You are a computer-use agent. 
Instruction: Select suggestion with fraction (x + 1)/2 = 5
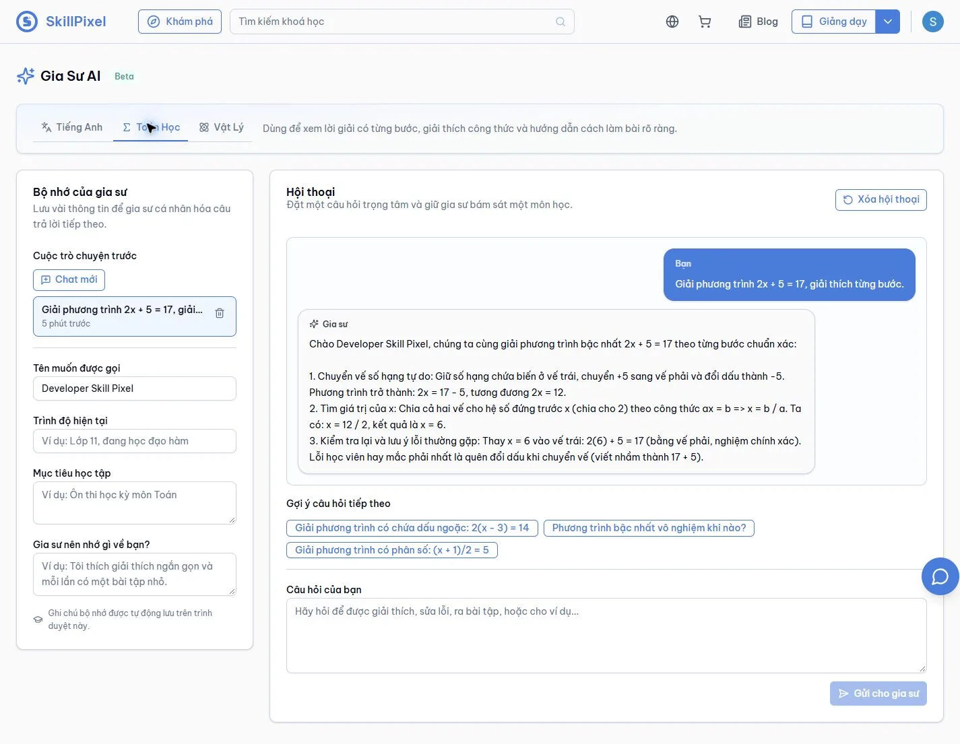[x=392, y=550]
